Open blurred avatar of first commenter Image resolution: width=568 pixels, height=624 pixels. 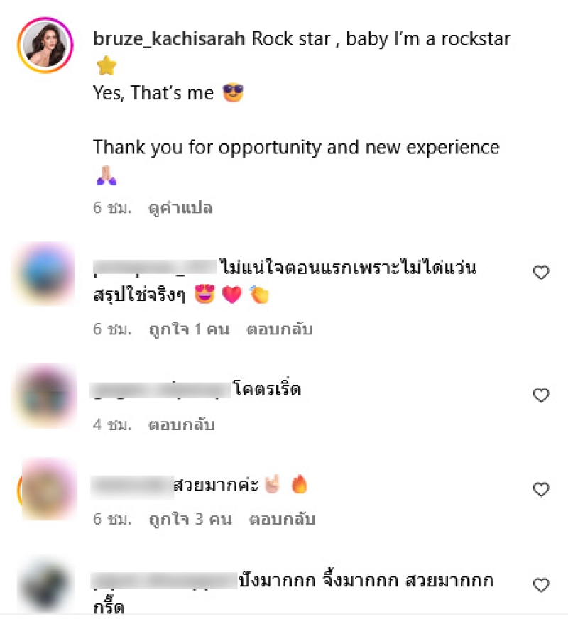[45, 273]
